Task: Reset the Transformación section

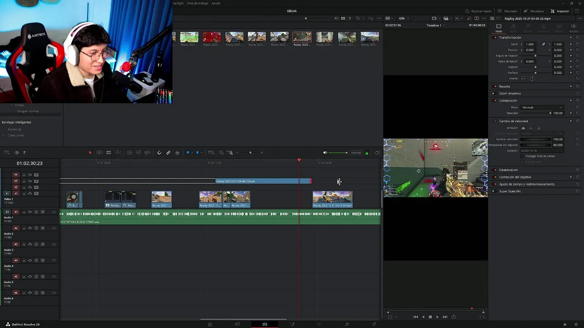Action: [578, 37]
